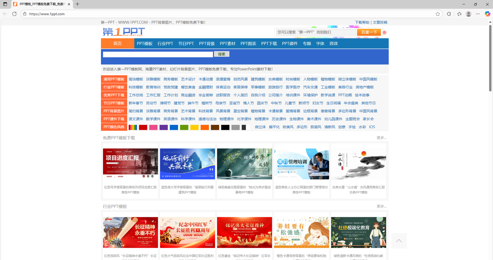Choose the pink color swatch
Screen dimensions: 493x260
click(153, 127)
